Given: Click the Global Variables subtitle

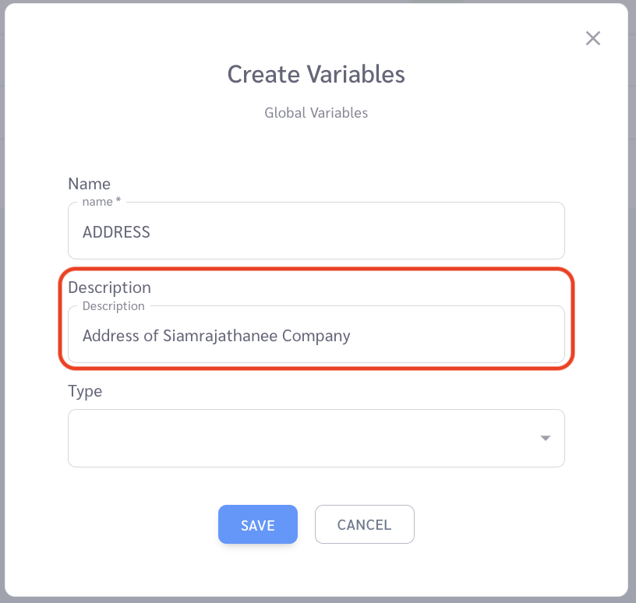Looking at the screenshot, I should pyautogui.click(x=316, y=113).
